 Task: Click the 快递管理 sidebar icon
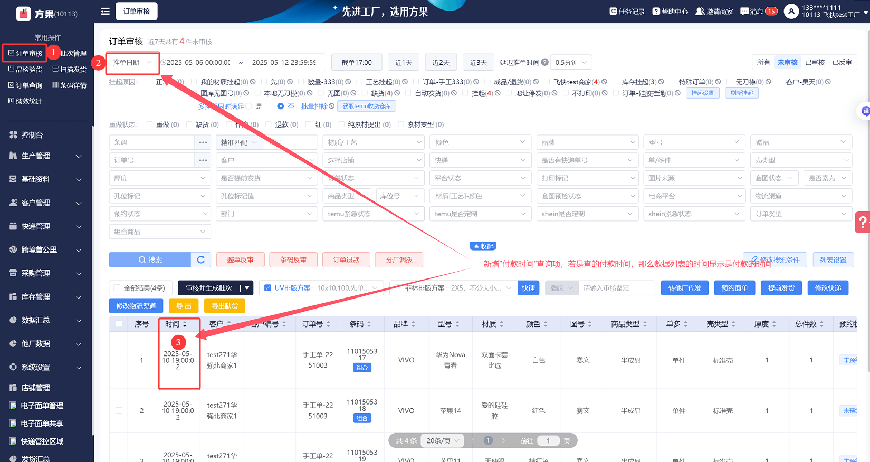13,226
